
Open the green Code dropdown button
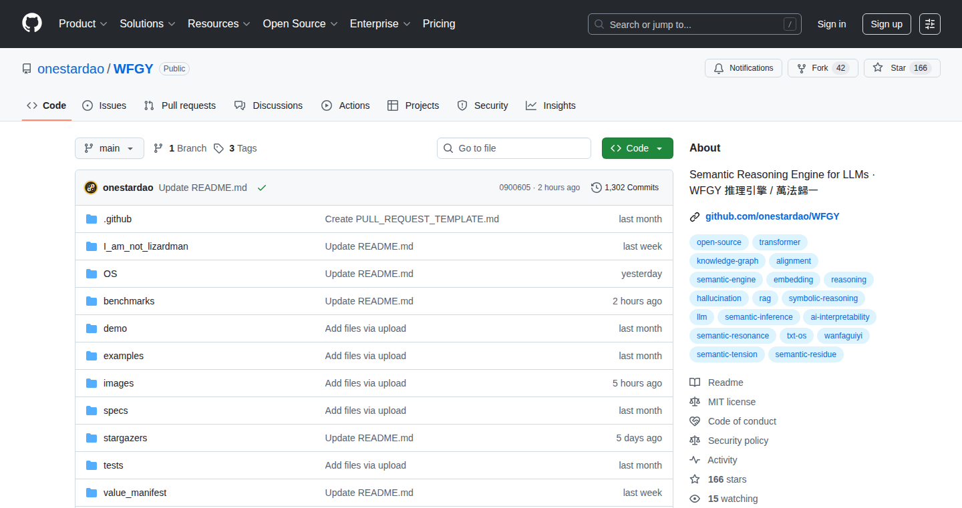tap(637, 148)
